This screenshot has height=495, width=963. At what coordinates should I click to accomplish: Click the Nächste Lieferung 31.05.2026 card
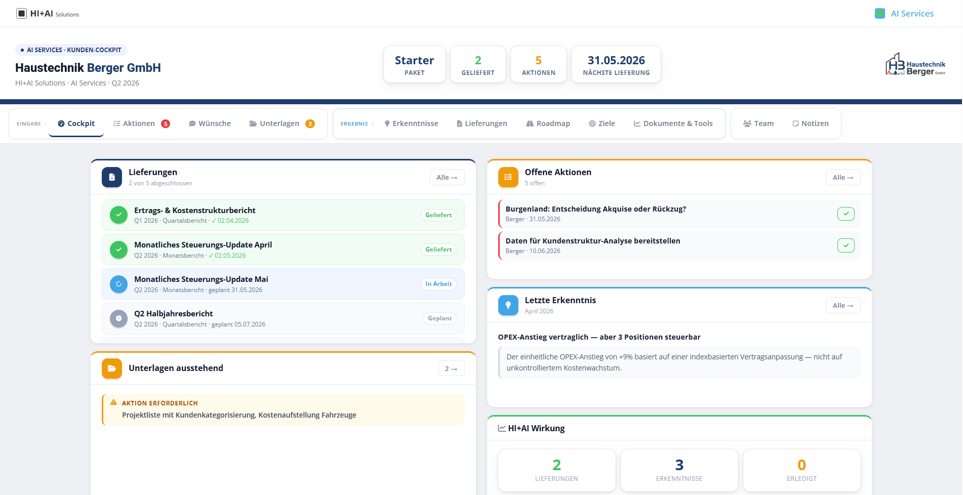pos(616,64)
